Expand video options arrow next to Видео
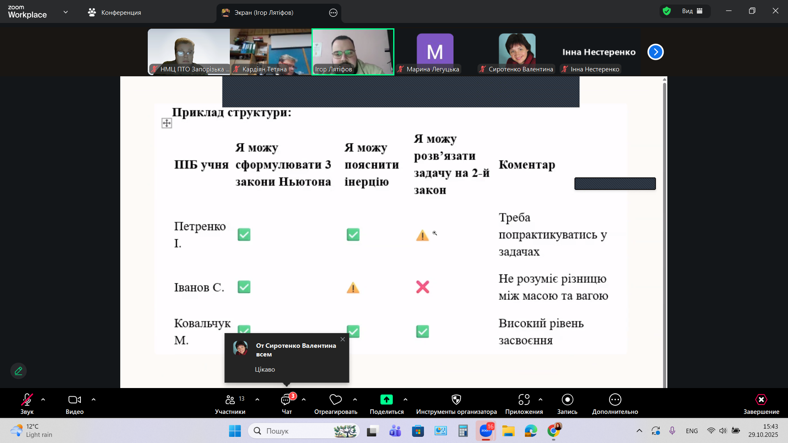 pos(94,400)
